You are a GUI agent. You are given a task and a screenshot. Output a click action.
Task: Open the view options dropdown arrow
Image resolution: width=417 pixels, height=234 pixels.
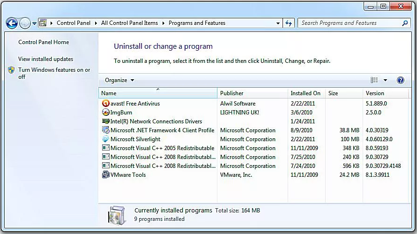(x=385, y=80)
